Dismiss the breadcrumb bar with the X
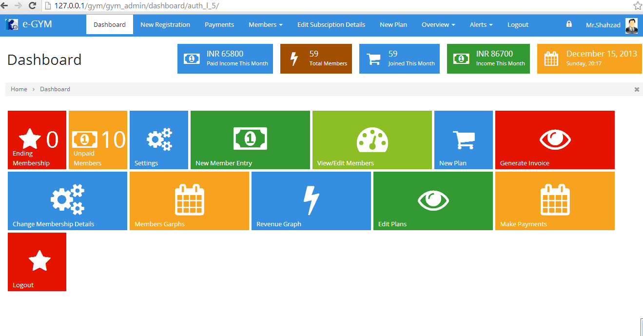The image size is (643, 336). coord(636,89)
